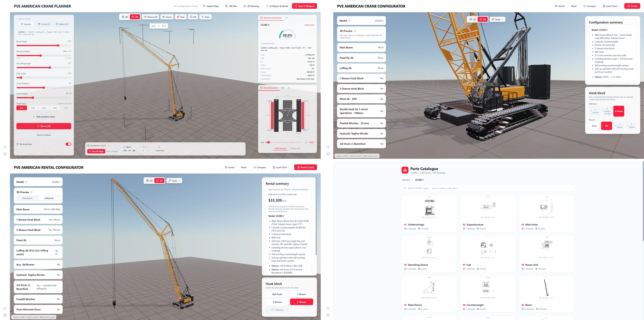Image resolution: width=644 pixels, height=320 pixels.
Task: Take a camera snapshot of Step 1
Action: coord(144,147)
